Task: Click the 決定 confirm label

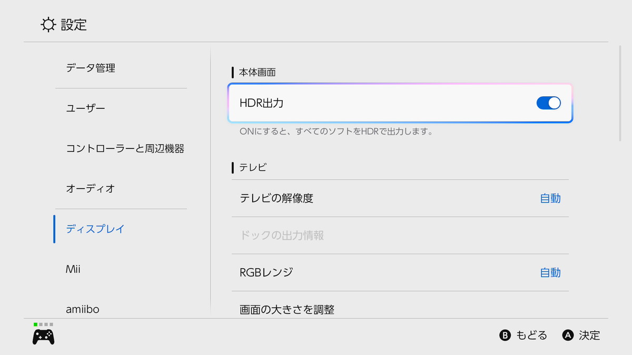Action: [589, 336]
